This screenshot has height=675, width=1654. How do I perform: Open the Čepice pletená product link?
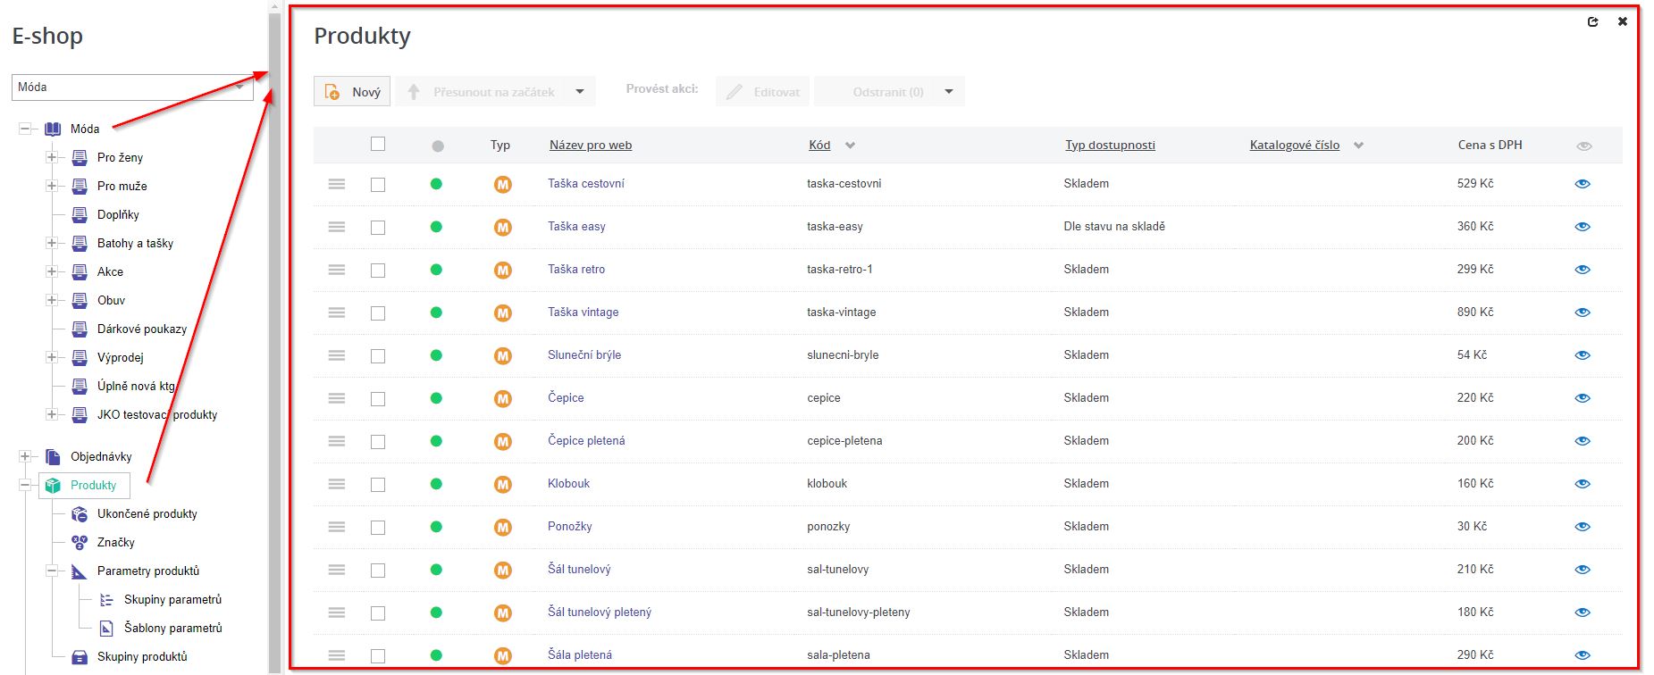(586, 440)
